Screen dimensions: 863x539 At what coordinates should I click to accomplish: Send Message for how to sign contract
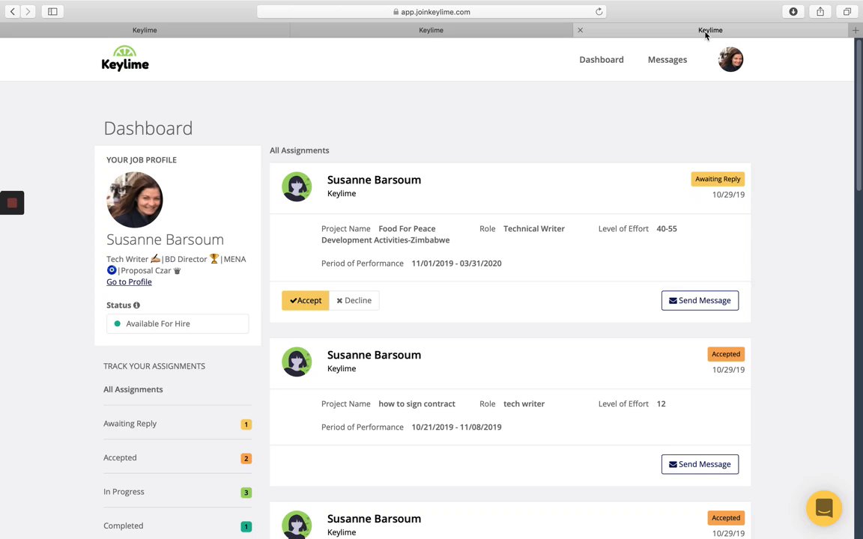click(x=700, y=464)
